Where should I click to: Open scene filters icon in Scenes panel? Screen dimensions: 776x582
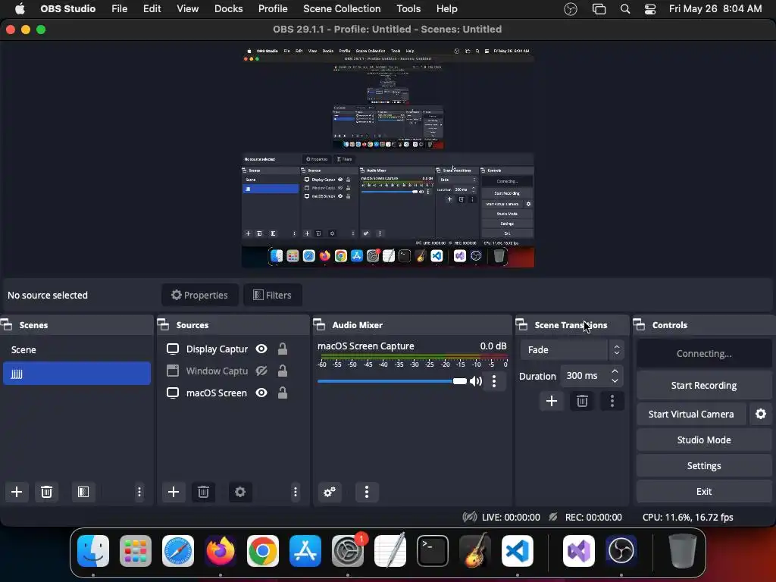coord(83,492)
